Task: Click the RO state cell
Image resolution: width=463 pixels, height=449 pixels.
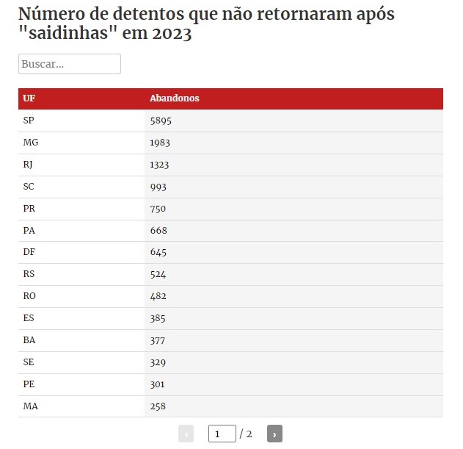Action: (29, 296)
